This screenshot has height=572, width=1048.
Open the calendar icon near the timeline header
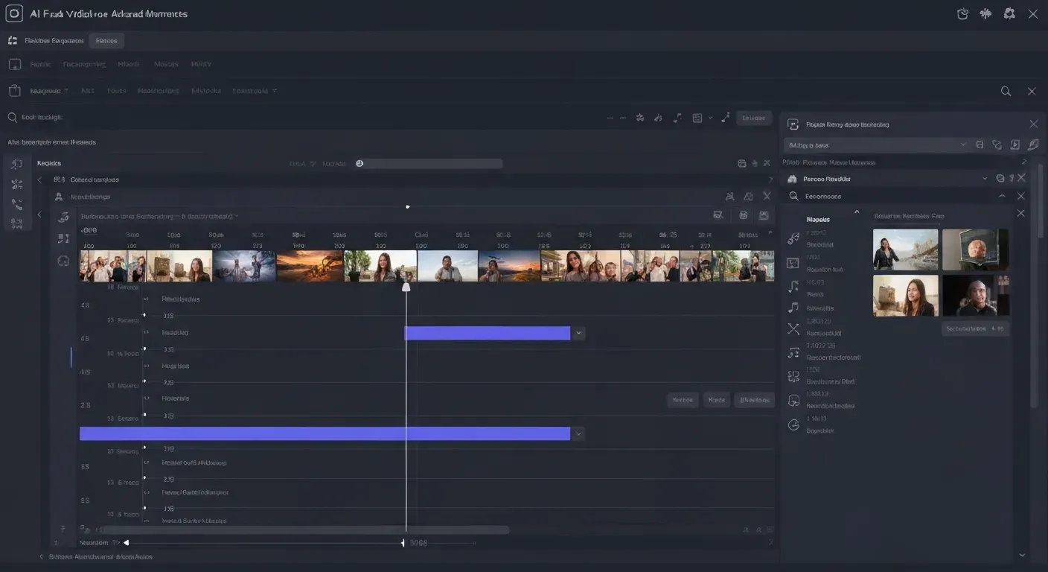[x=744, y=214]
